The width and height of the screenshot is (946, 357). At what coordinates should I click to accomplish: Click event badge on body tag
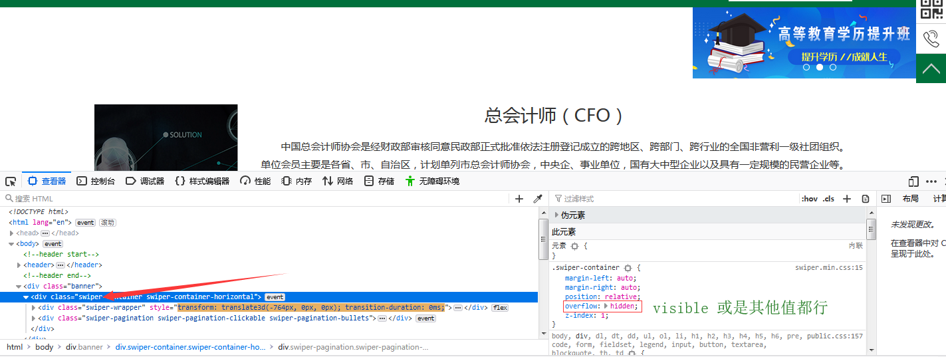coord(53,244)
